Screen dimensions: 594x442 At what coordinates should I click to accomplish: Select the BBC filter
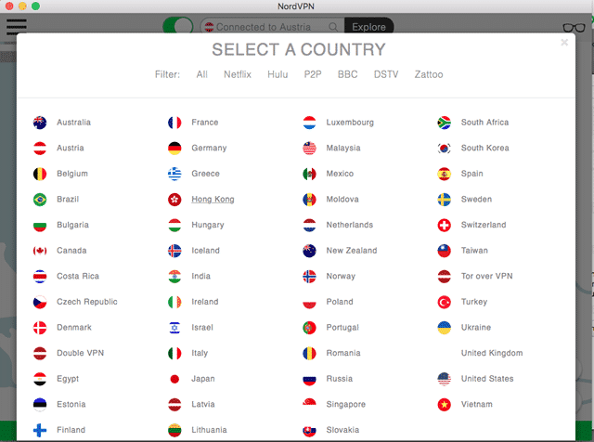pyautogui.click(x=347, y=74)
